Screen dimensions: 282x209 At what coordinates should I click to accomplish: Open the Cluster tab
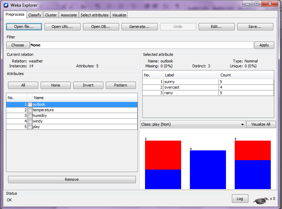click(51, 15)
